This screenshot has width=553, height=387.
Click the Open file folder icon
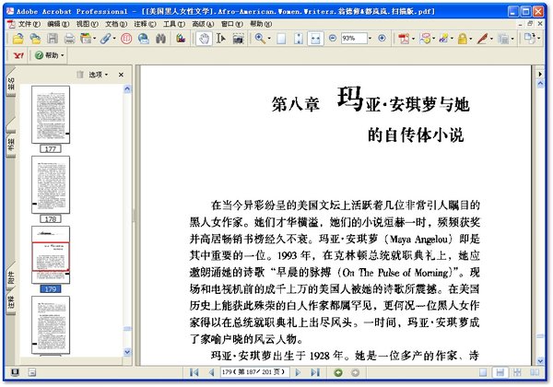pos(18,38)
